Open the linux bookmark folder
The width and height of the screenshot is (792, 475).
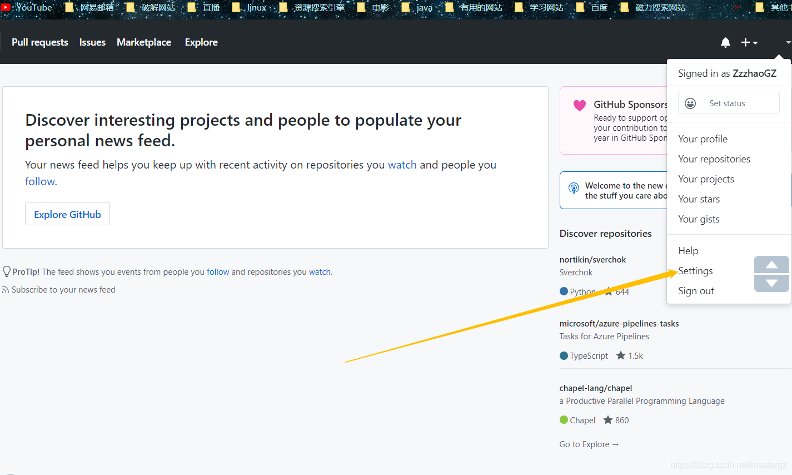point(249,7)
